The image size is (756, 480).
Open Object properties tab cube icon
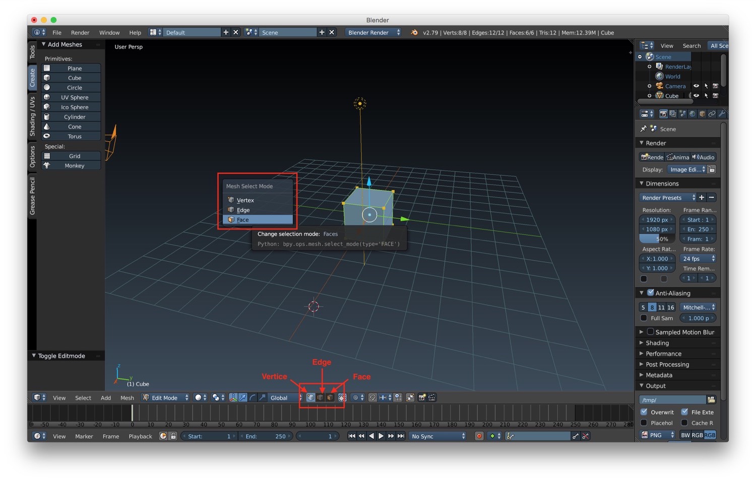coord(702,114)
